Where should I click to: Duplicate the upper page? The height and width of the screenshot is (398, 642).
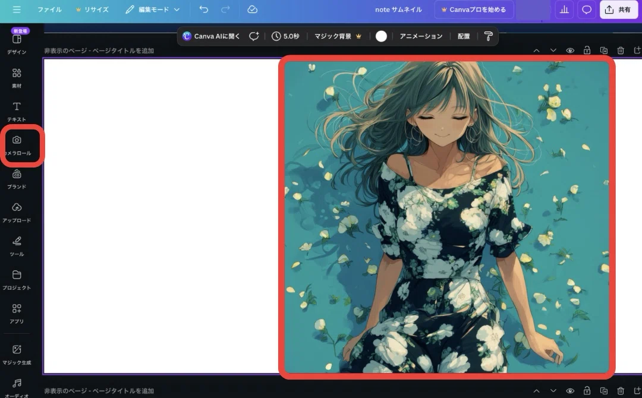click(603, 50)
